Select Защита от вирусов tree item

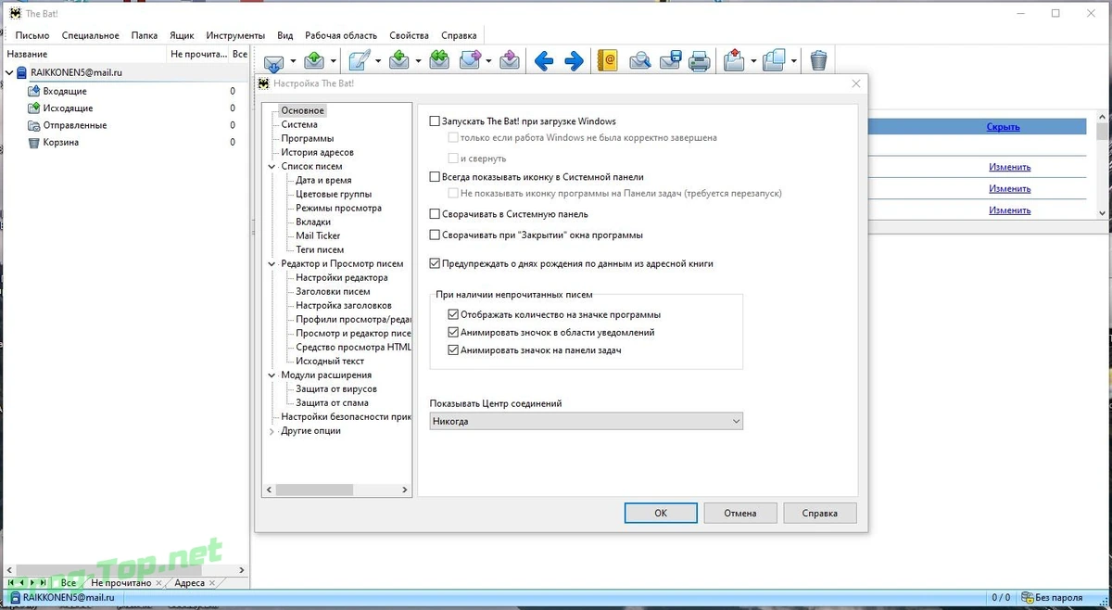[336, 389]
